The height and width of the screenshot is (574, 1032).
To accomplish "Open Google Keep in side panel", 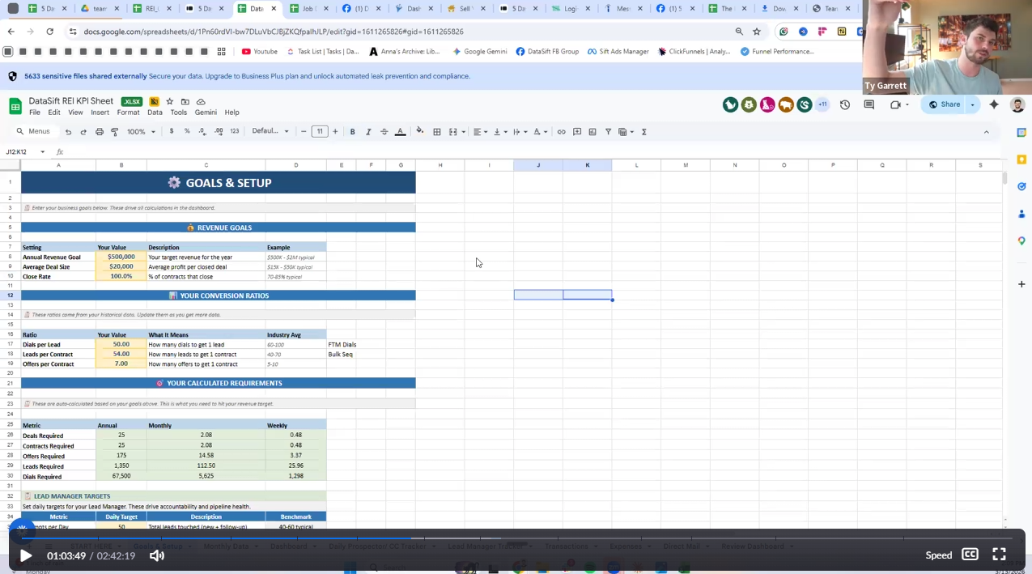I will tap(1021, 159).
